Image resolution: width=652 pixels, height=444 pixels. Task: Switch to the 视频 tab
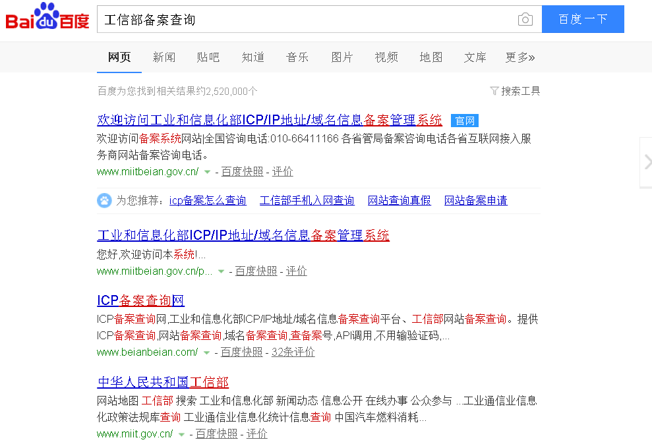386,57
